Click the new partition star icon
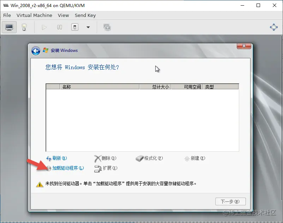This screenshot has width=283, height=223. [x=187, y=159]
